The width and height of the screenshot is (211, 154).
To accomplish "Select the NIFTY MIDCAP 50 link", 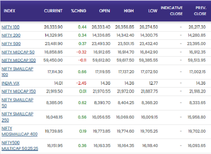I will [18, 52].
